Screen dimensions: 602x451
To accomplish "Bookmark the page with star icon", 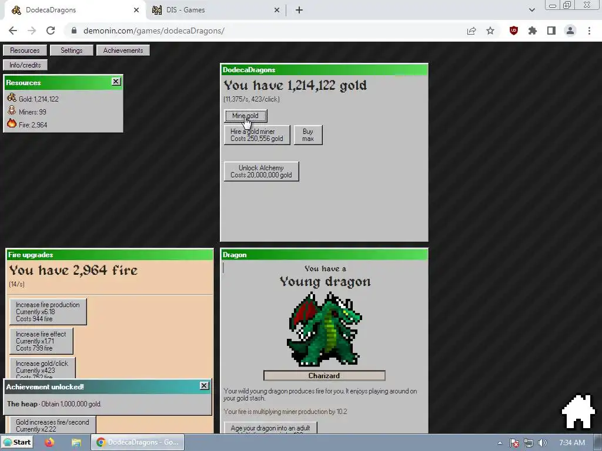I will (x=490, y=31).
